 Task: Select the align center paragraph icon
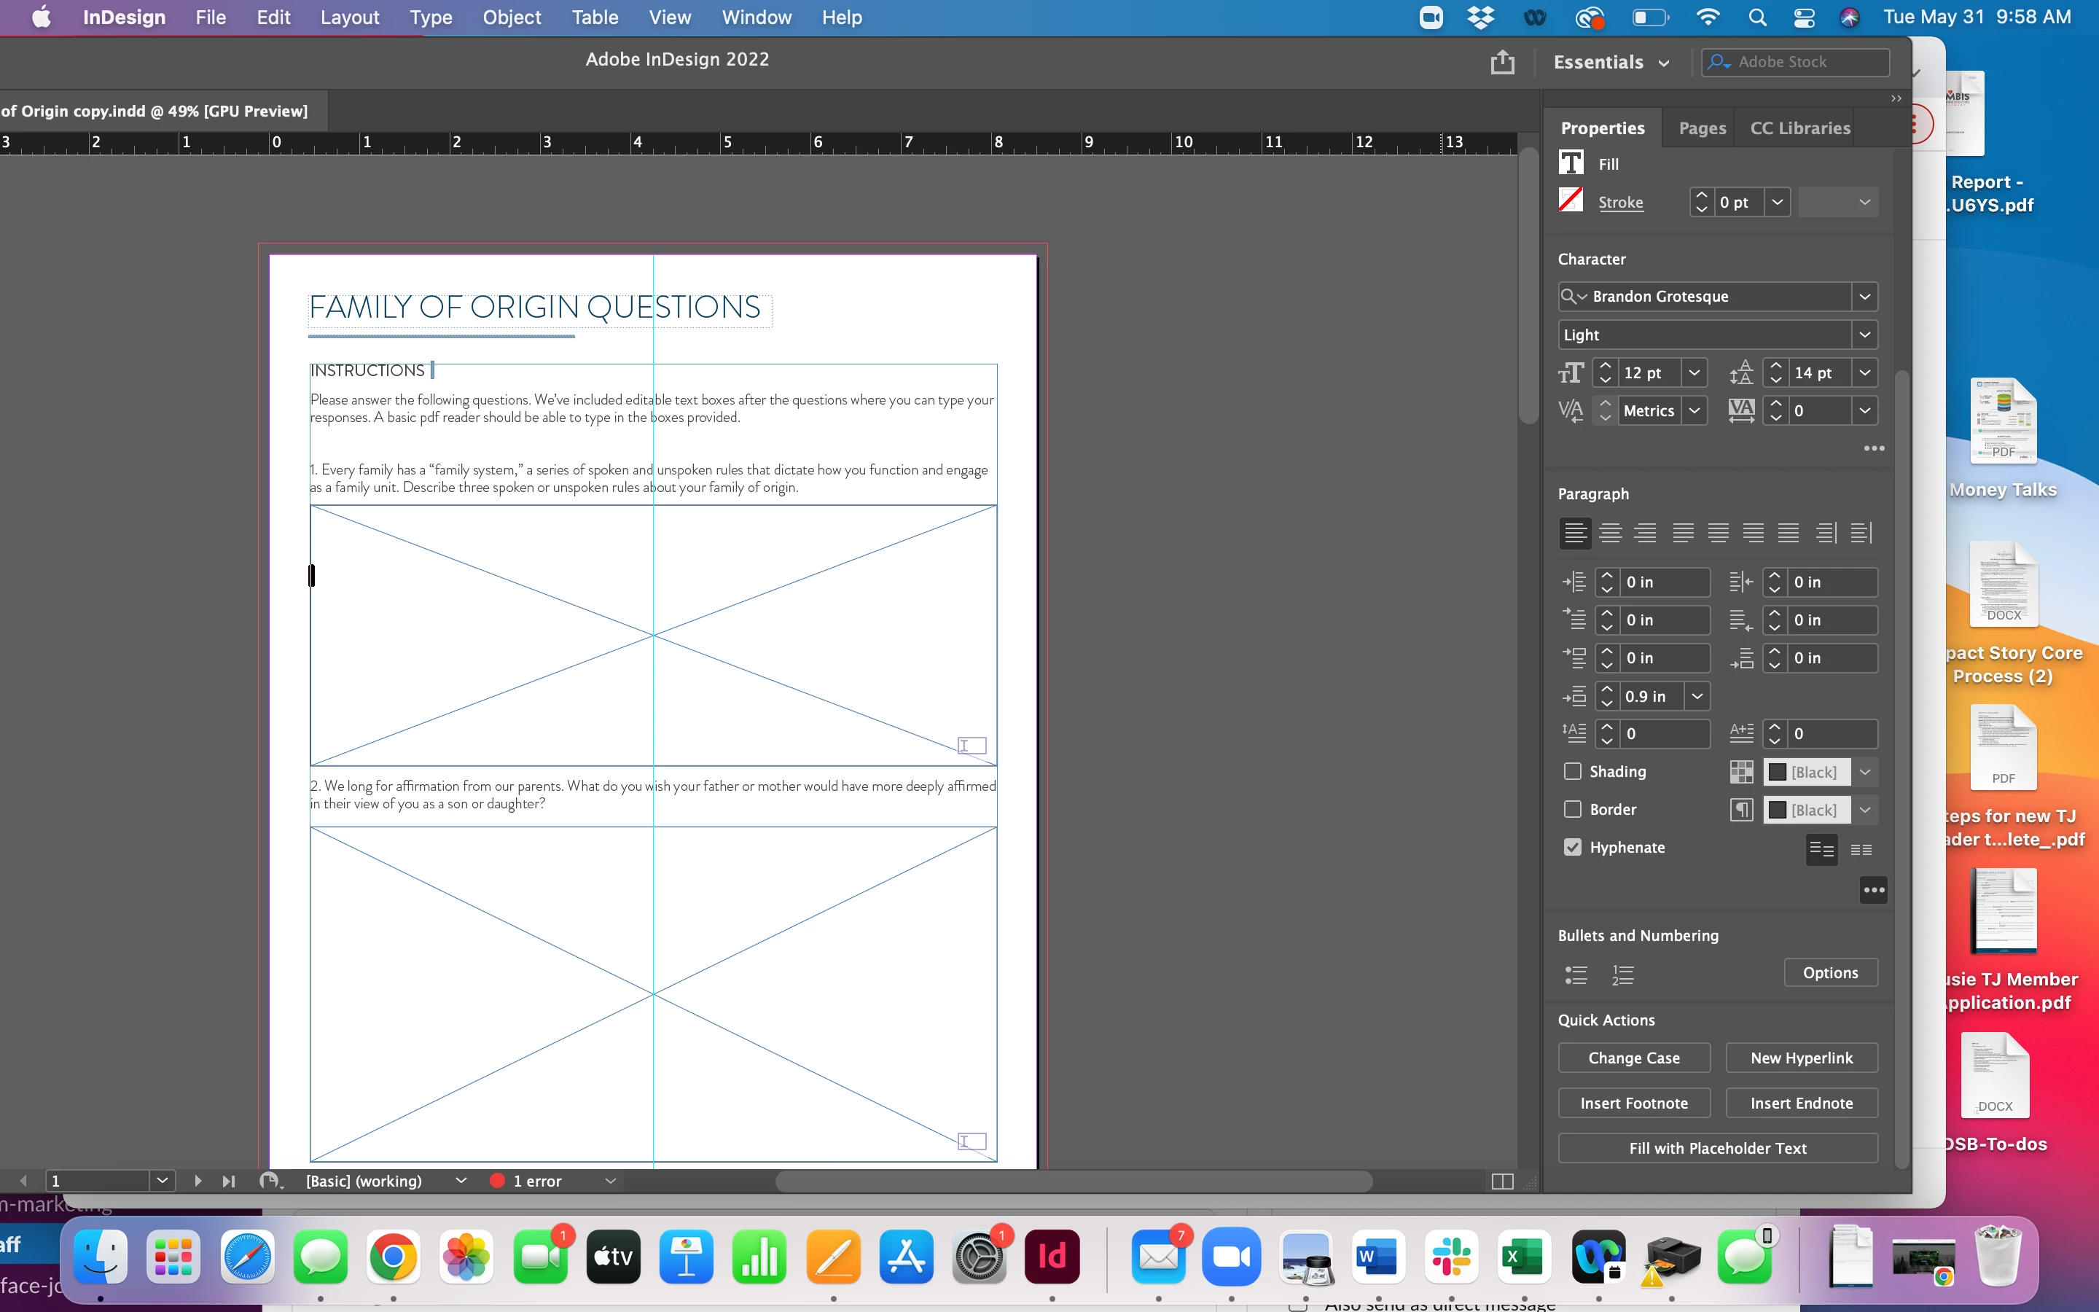1610,533
